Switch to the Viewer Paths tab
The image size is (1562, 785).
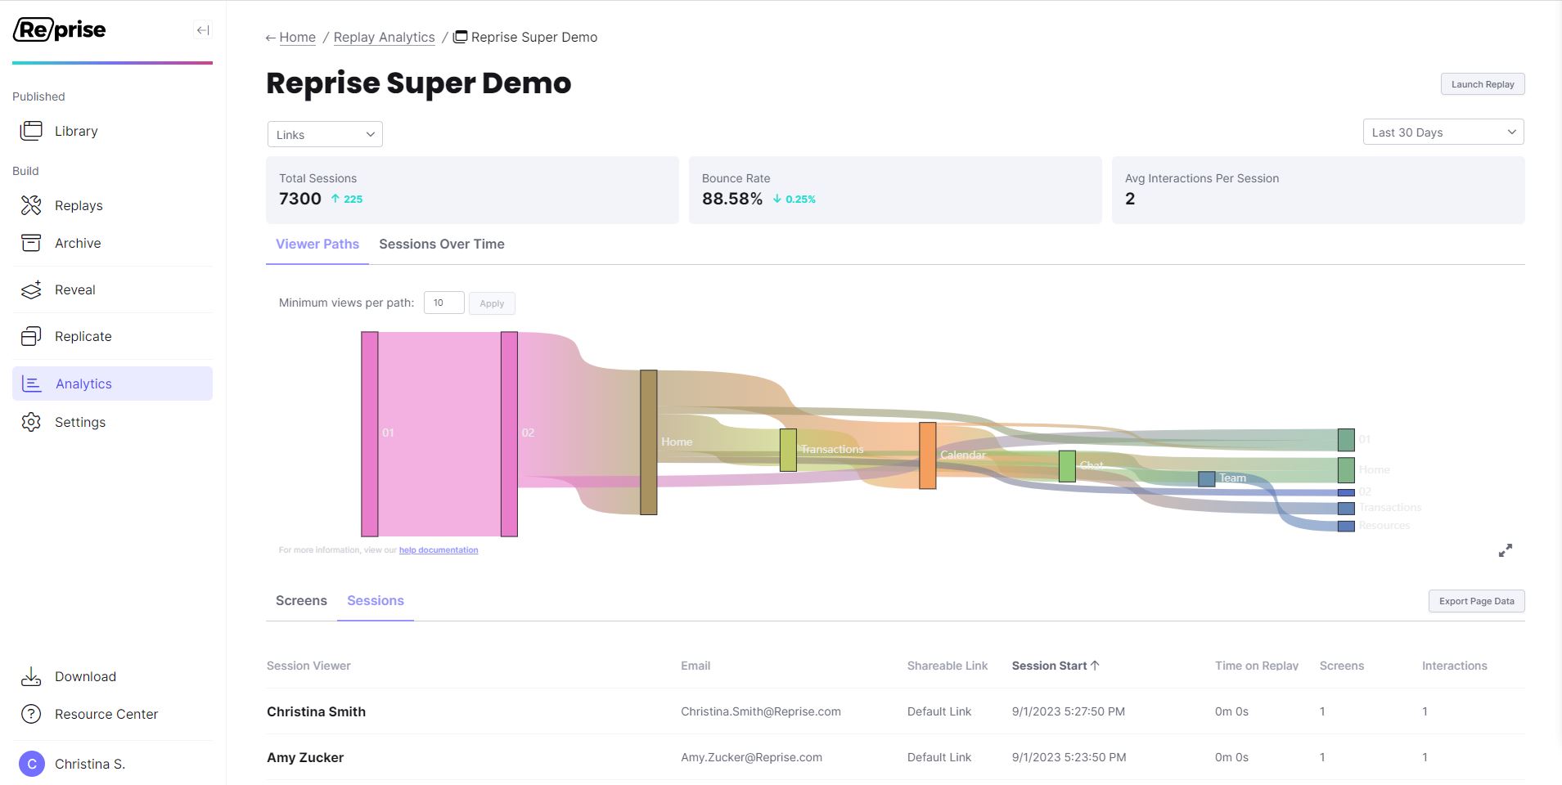tap(317, 244)
